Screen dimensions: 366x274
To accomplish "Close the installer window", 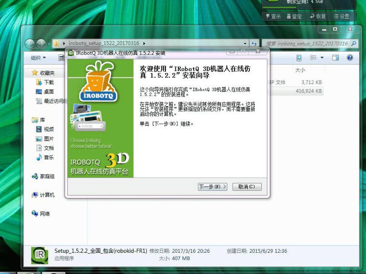I will [x=258, y=51].
